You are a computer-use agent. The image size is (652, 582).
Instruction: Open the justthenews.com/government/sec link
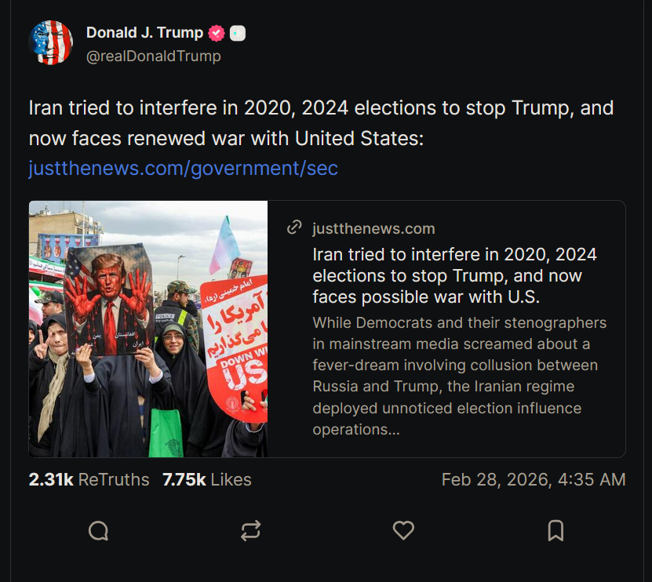[x=183, y=168]
